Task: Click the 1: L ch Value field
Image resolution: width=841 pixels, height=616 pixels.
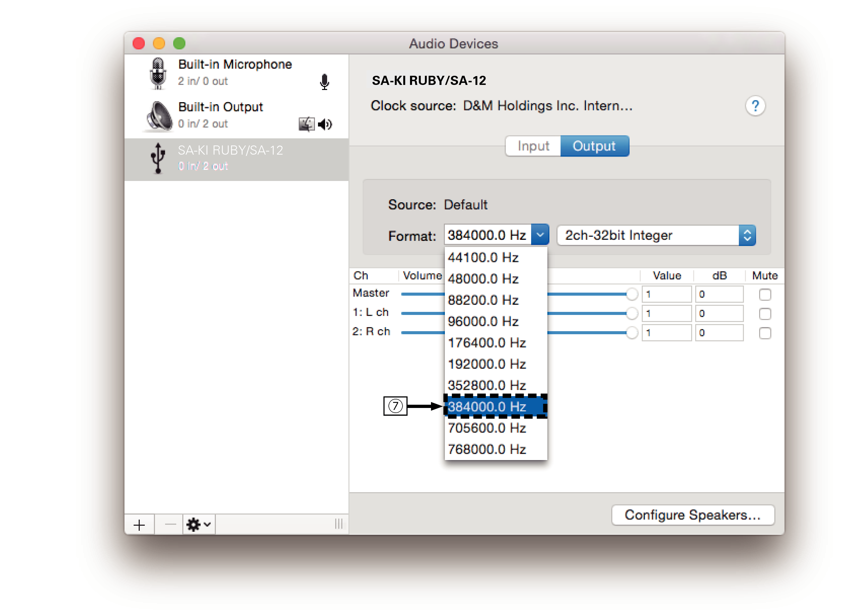Action: 666,314
